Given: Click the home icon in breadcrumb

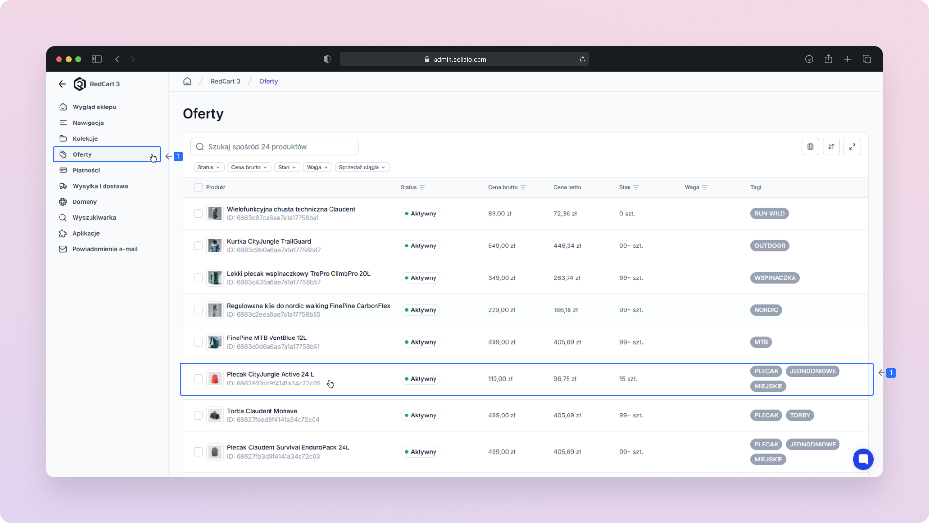Looking at the screenshot, I should click(x=187, y=81).
